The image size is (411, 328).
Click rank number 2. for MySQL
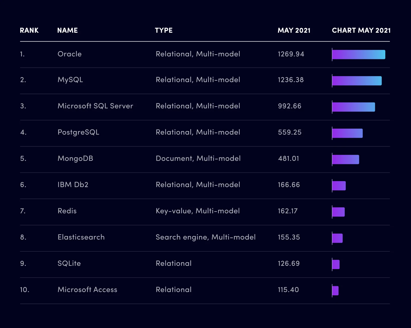(x=23, y=80)
